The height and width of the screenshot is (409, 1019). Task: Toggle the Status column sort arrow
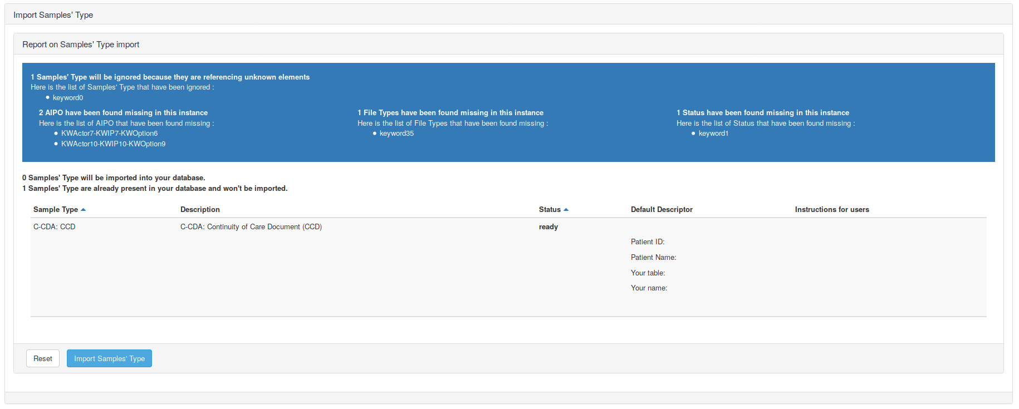566,210
